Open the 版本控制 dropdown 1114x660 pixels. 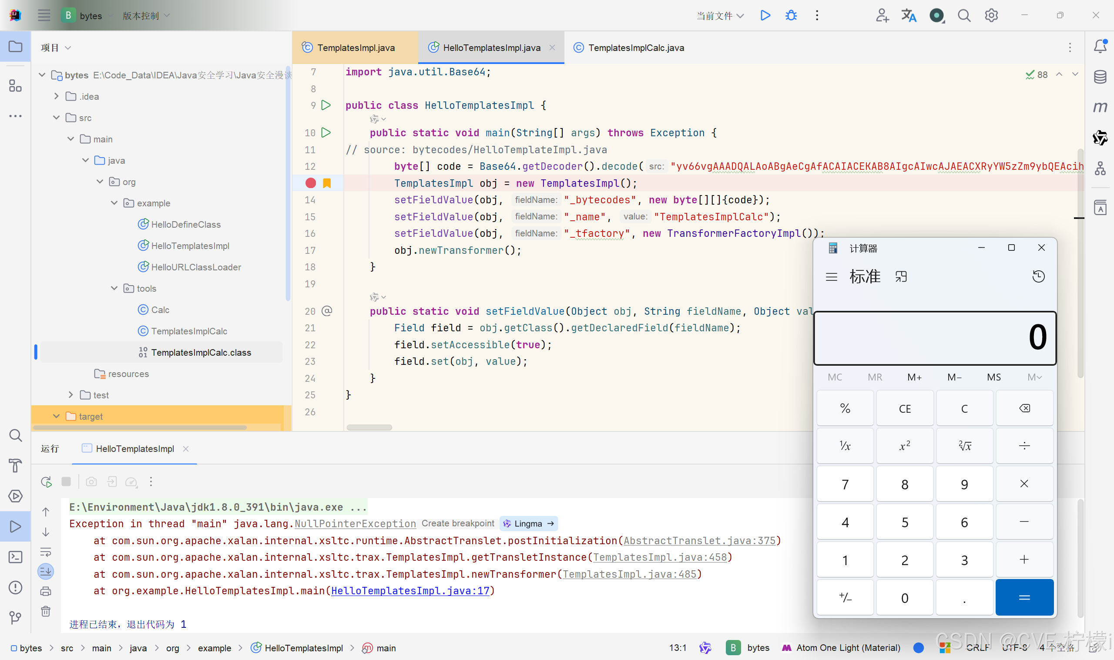pyautogui.click(x=146, y=16)
